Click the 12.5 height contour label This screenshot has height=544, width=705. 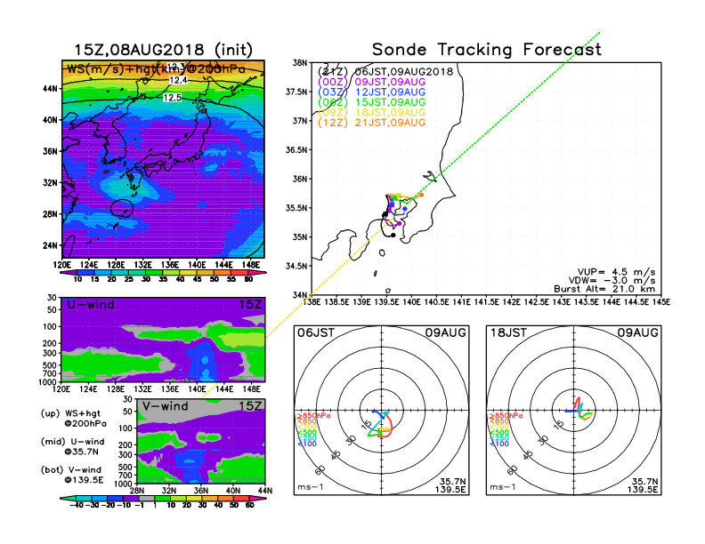(172, 98)
